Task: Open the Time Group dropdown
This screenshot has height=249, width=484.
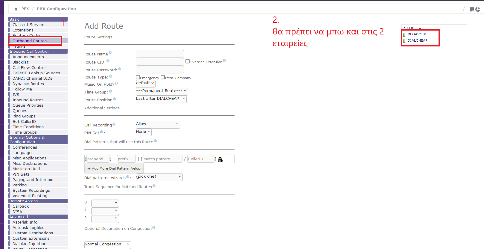Action: tap(162, 91)
